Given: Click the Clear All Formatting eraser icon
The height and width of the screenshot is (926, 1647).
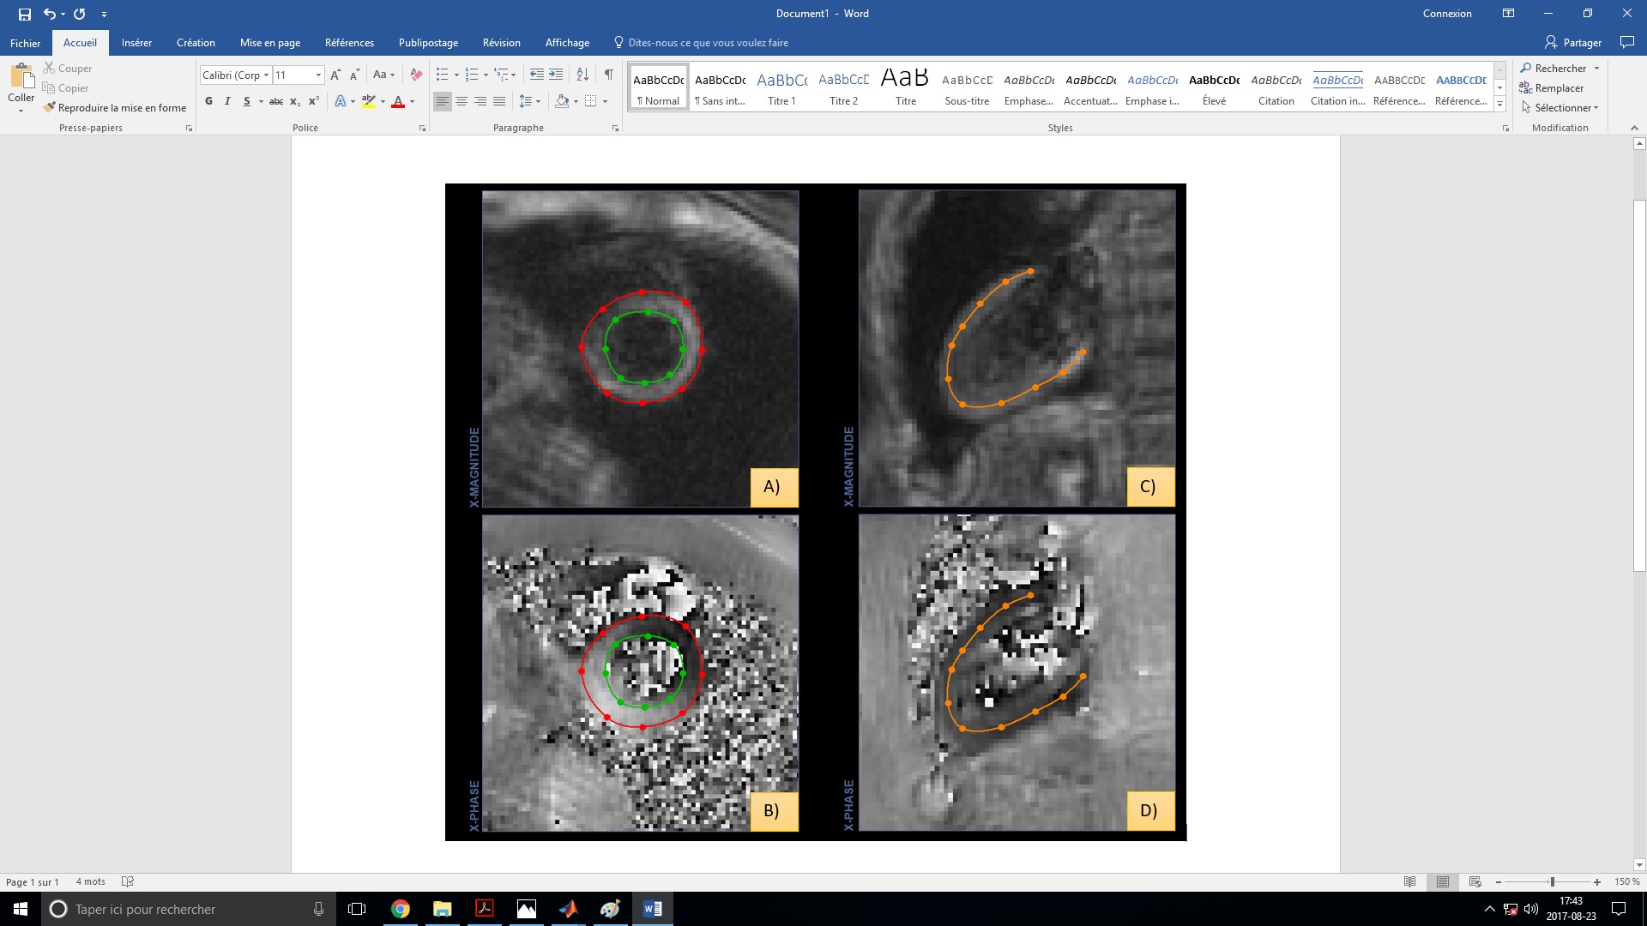Looking at the screenshot, I should point(416,75).
